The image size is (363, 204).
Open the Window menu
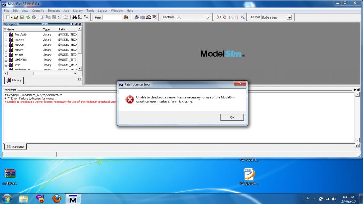click(117, 11)
